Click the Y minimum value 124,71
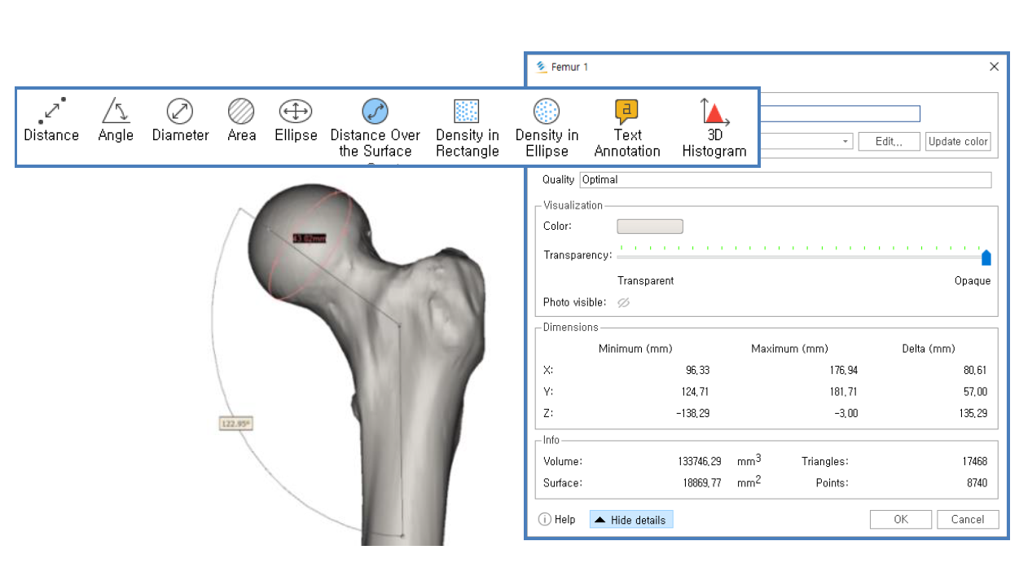The height and width of the screenshot is (563, 1019). coord(695,392)
